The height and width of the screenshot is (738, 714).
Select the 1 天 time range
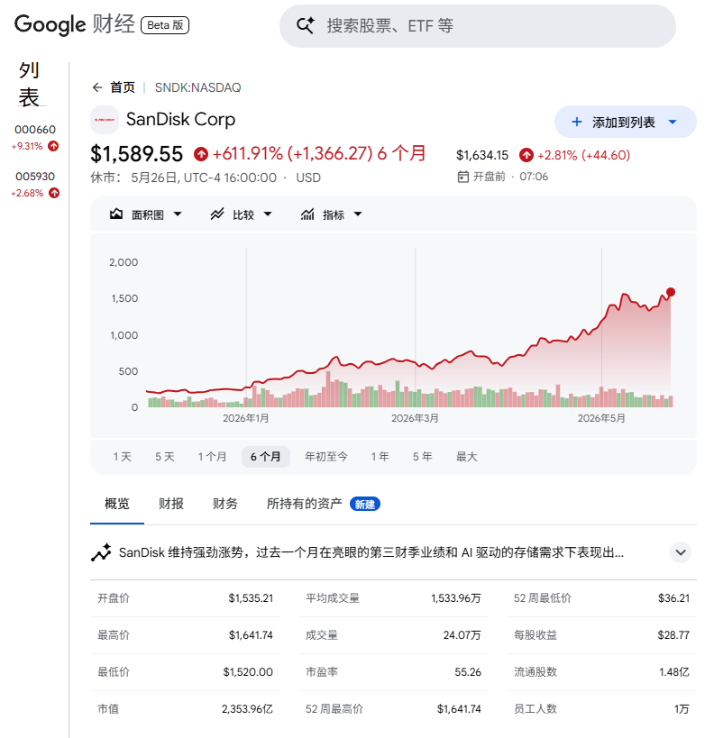click(x=123, y=457)
